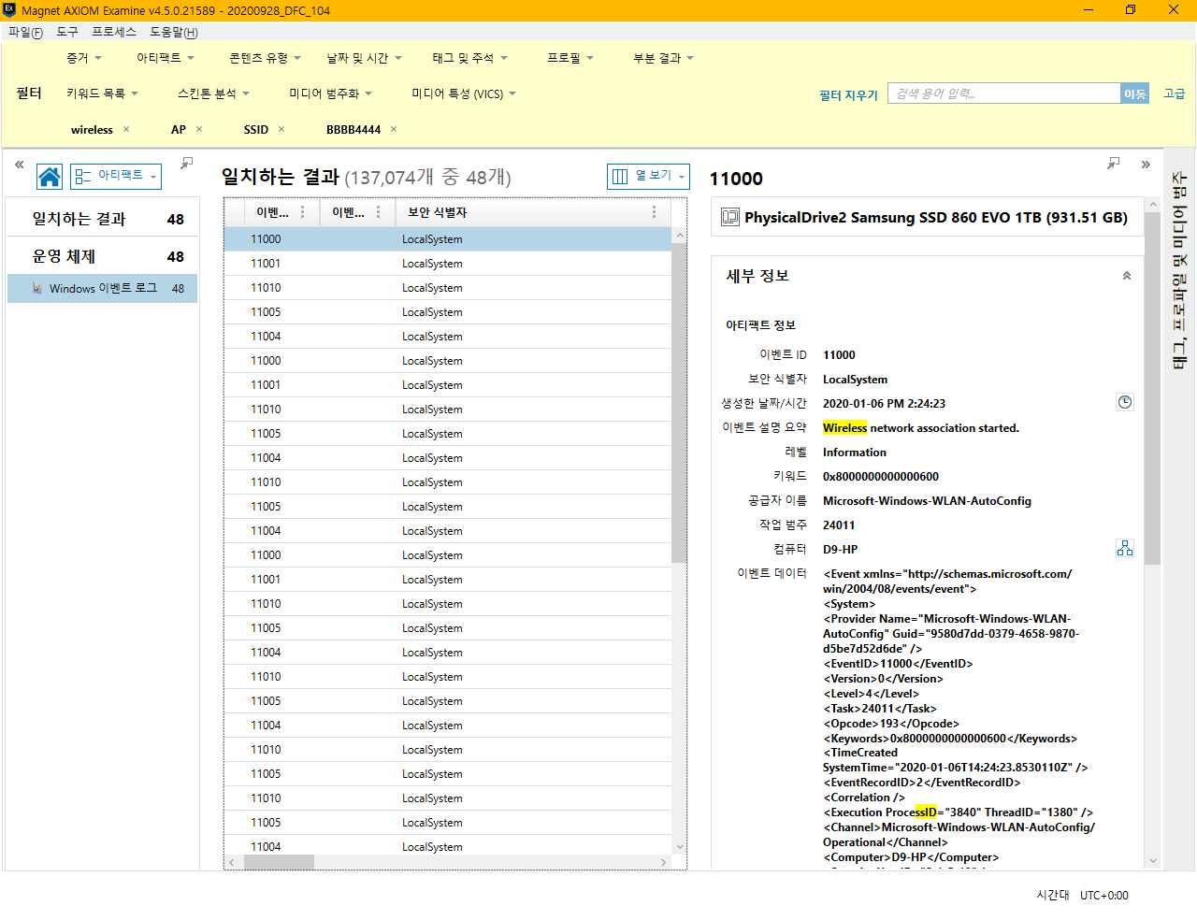Expand the 스킨톤 분석 filter

213,93
